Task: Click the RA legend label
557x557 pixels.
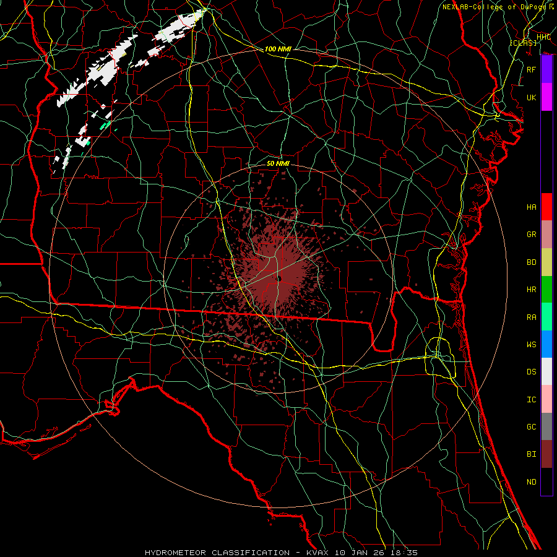Action: [532, 317]
